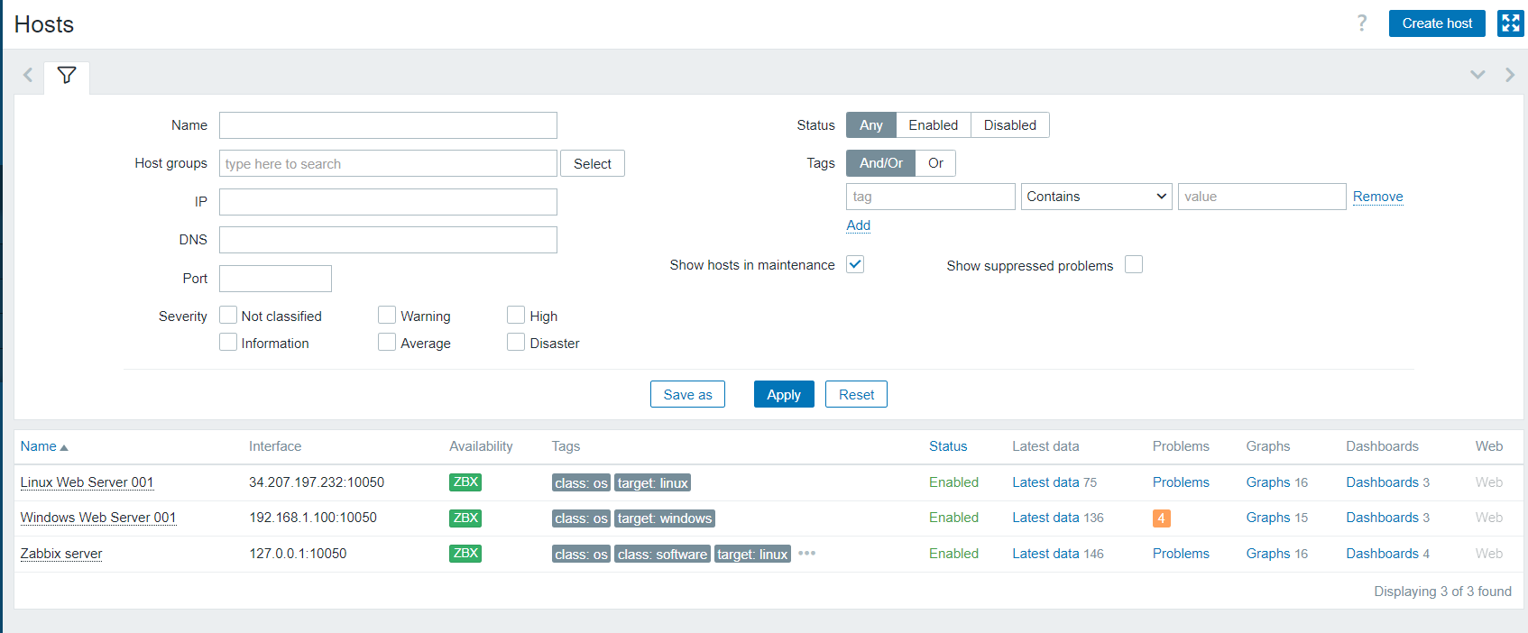
Task: Sort hosts by Name column header
Action: click(x=39, y=446)
